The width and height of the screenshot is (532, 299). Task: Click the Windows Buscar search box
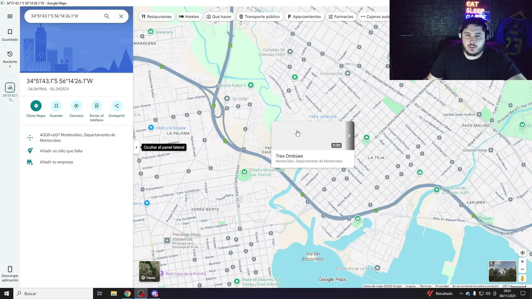(53, 294)
